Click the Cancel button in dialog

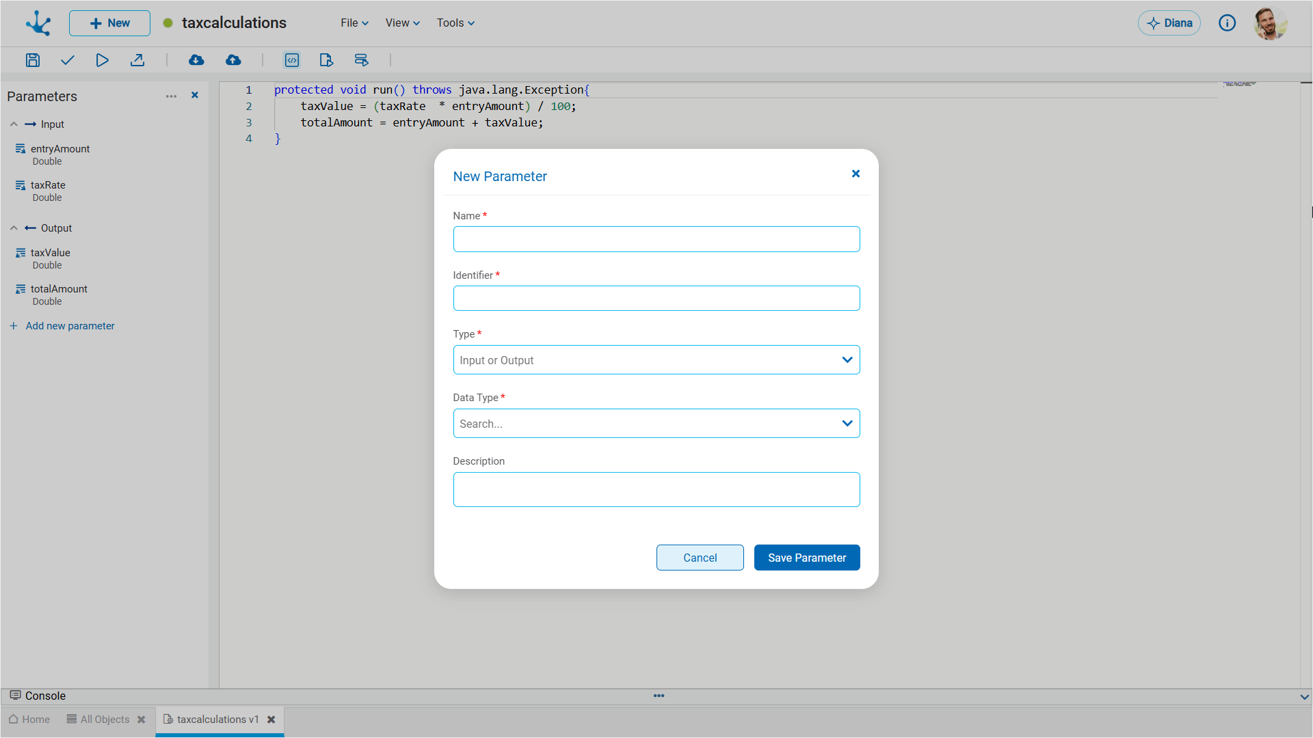[x=700, y=558]
